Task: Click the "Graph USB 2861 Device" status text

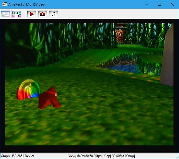Action: point(18,156)
